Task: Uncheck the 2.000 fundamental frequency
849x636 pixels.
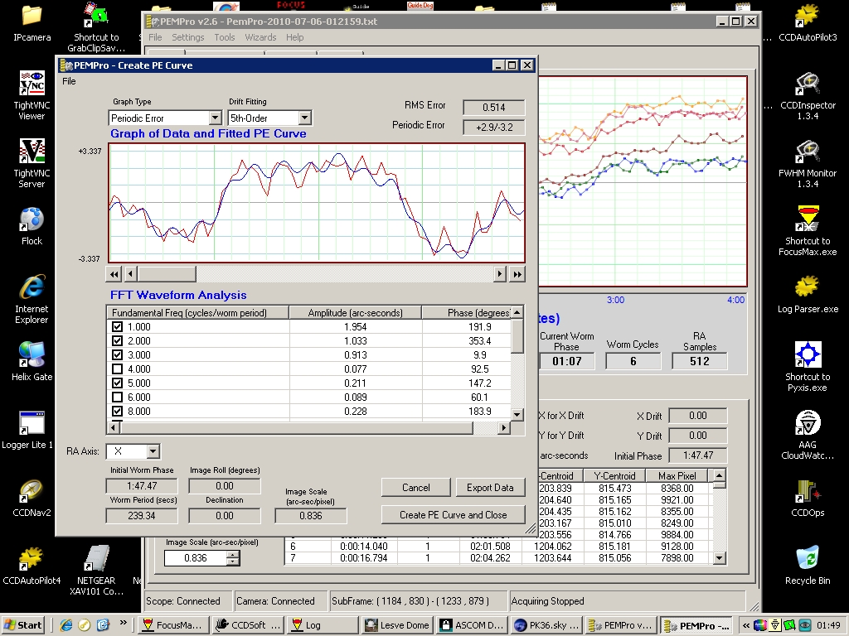Action: pyautogui.click(x=117, y=340)
